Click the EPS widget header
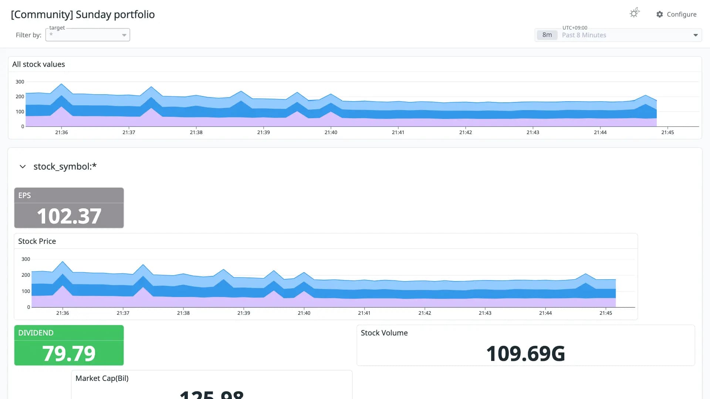710x399 pixels. (x=69, y=195)
